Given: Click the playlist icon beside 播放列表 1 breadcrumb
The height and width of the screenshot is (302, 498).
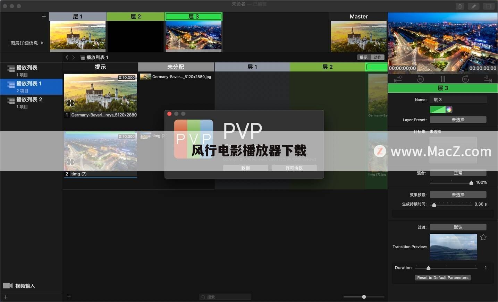Looking at the screenshot, I should coord(82,58).
